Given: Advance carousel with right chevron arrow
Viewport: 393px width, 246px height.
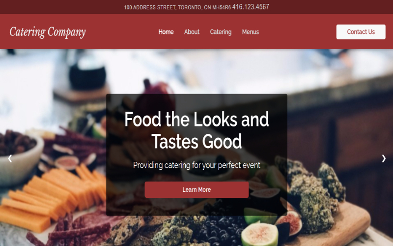Looking at the screenshot, I should [384, 158].
